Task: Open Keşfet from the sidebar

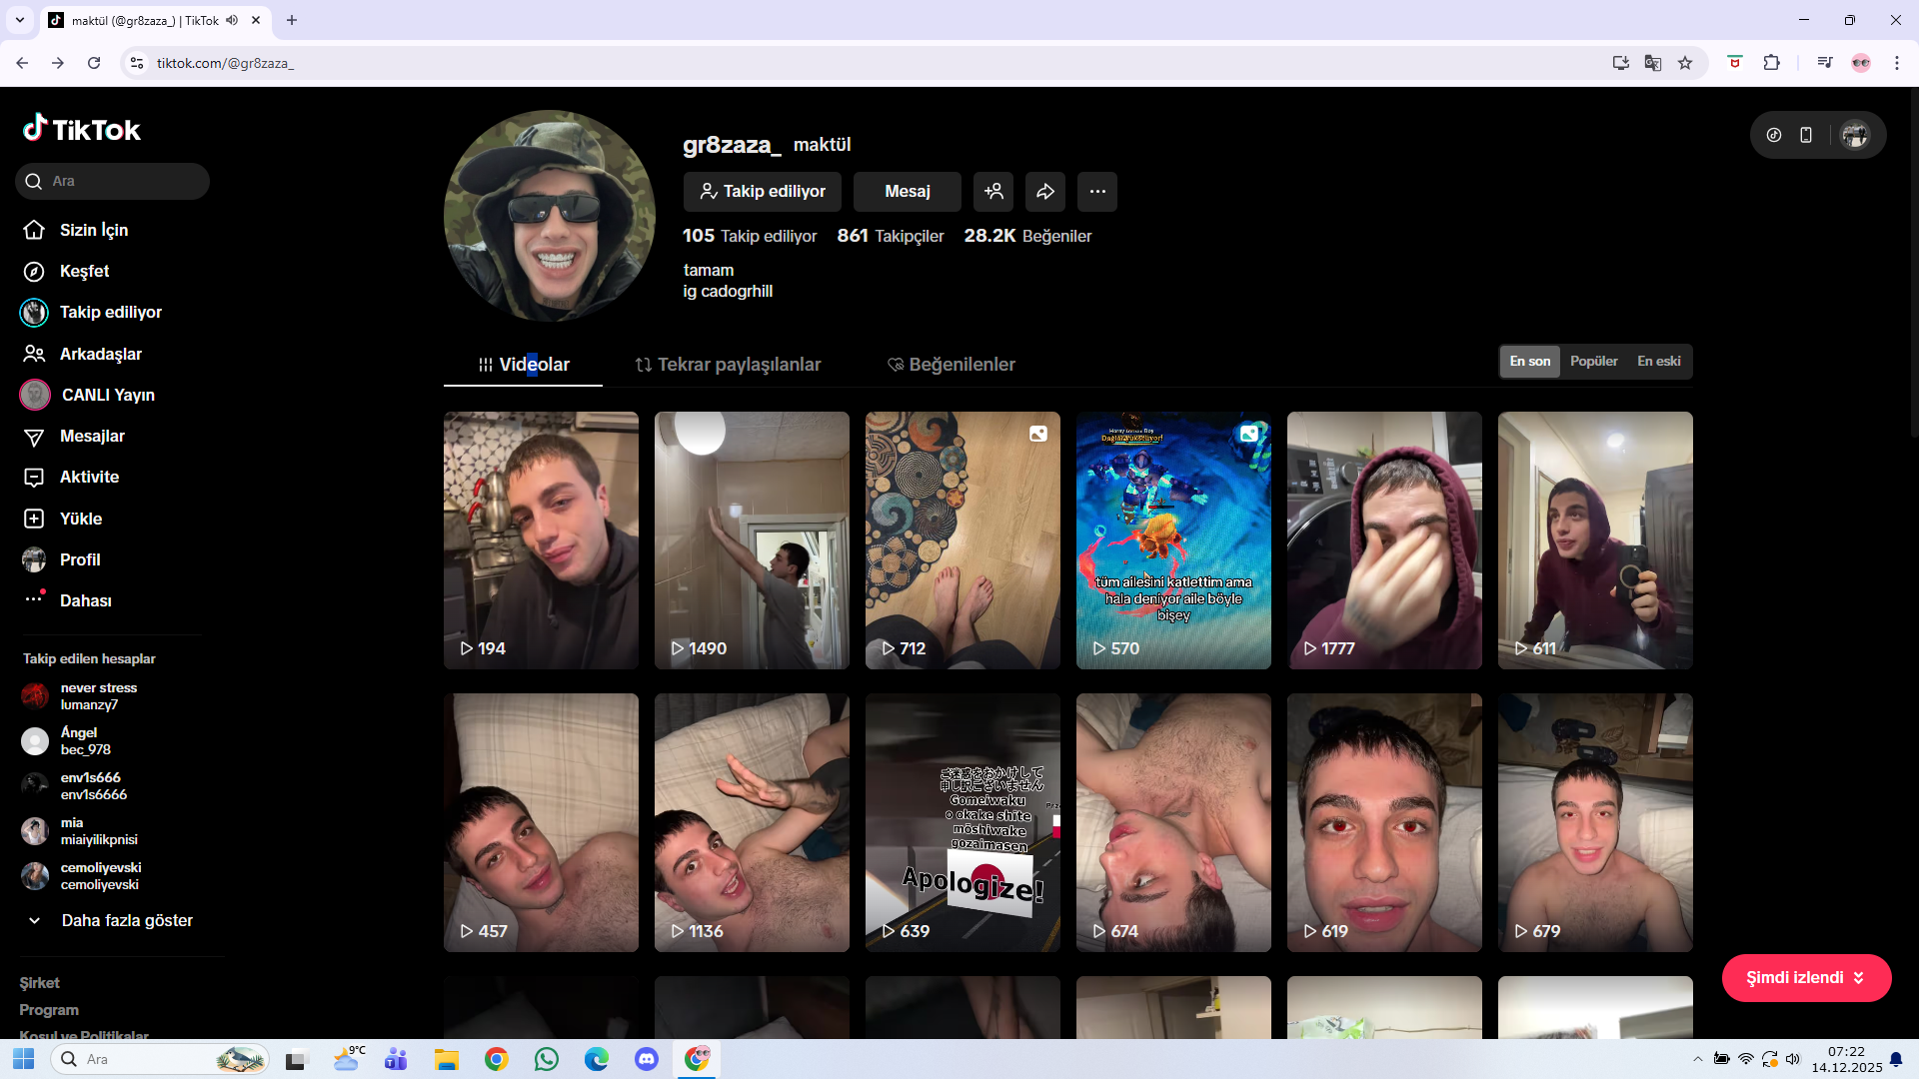Action: 84,272
